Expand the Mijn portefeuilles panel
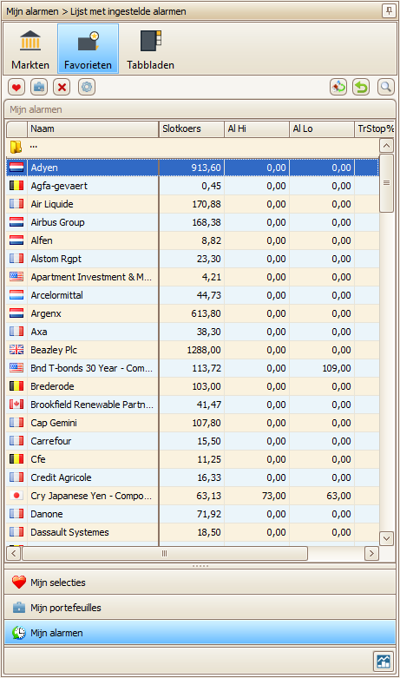This screenshot has height=678, width=400. coord(200,608)
